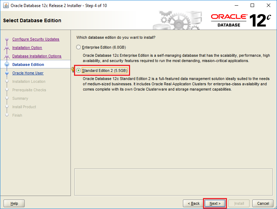Click the step marker beside Oracle Home User
This screenshot has height=209, width=277.
(7, 73)
